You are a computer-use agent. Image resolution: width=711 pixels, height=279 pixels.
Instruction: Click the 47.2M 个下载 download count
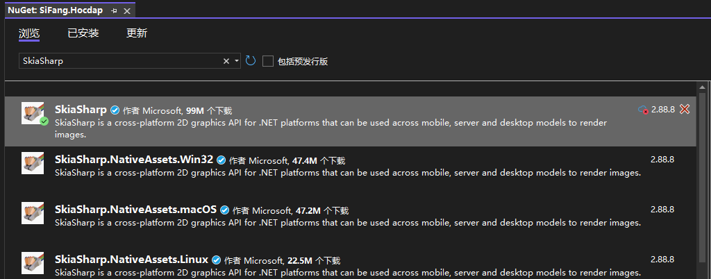[x=322, y=210]
